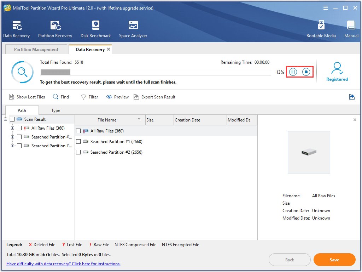This screenshot has height=272, width=362.
Task: Return to the Partition Management tab
Action: (36, 49)
